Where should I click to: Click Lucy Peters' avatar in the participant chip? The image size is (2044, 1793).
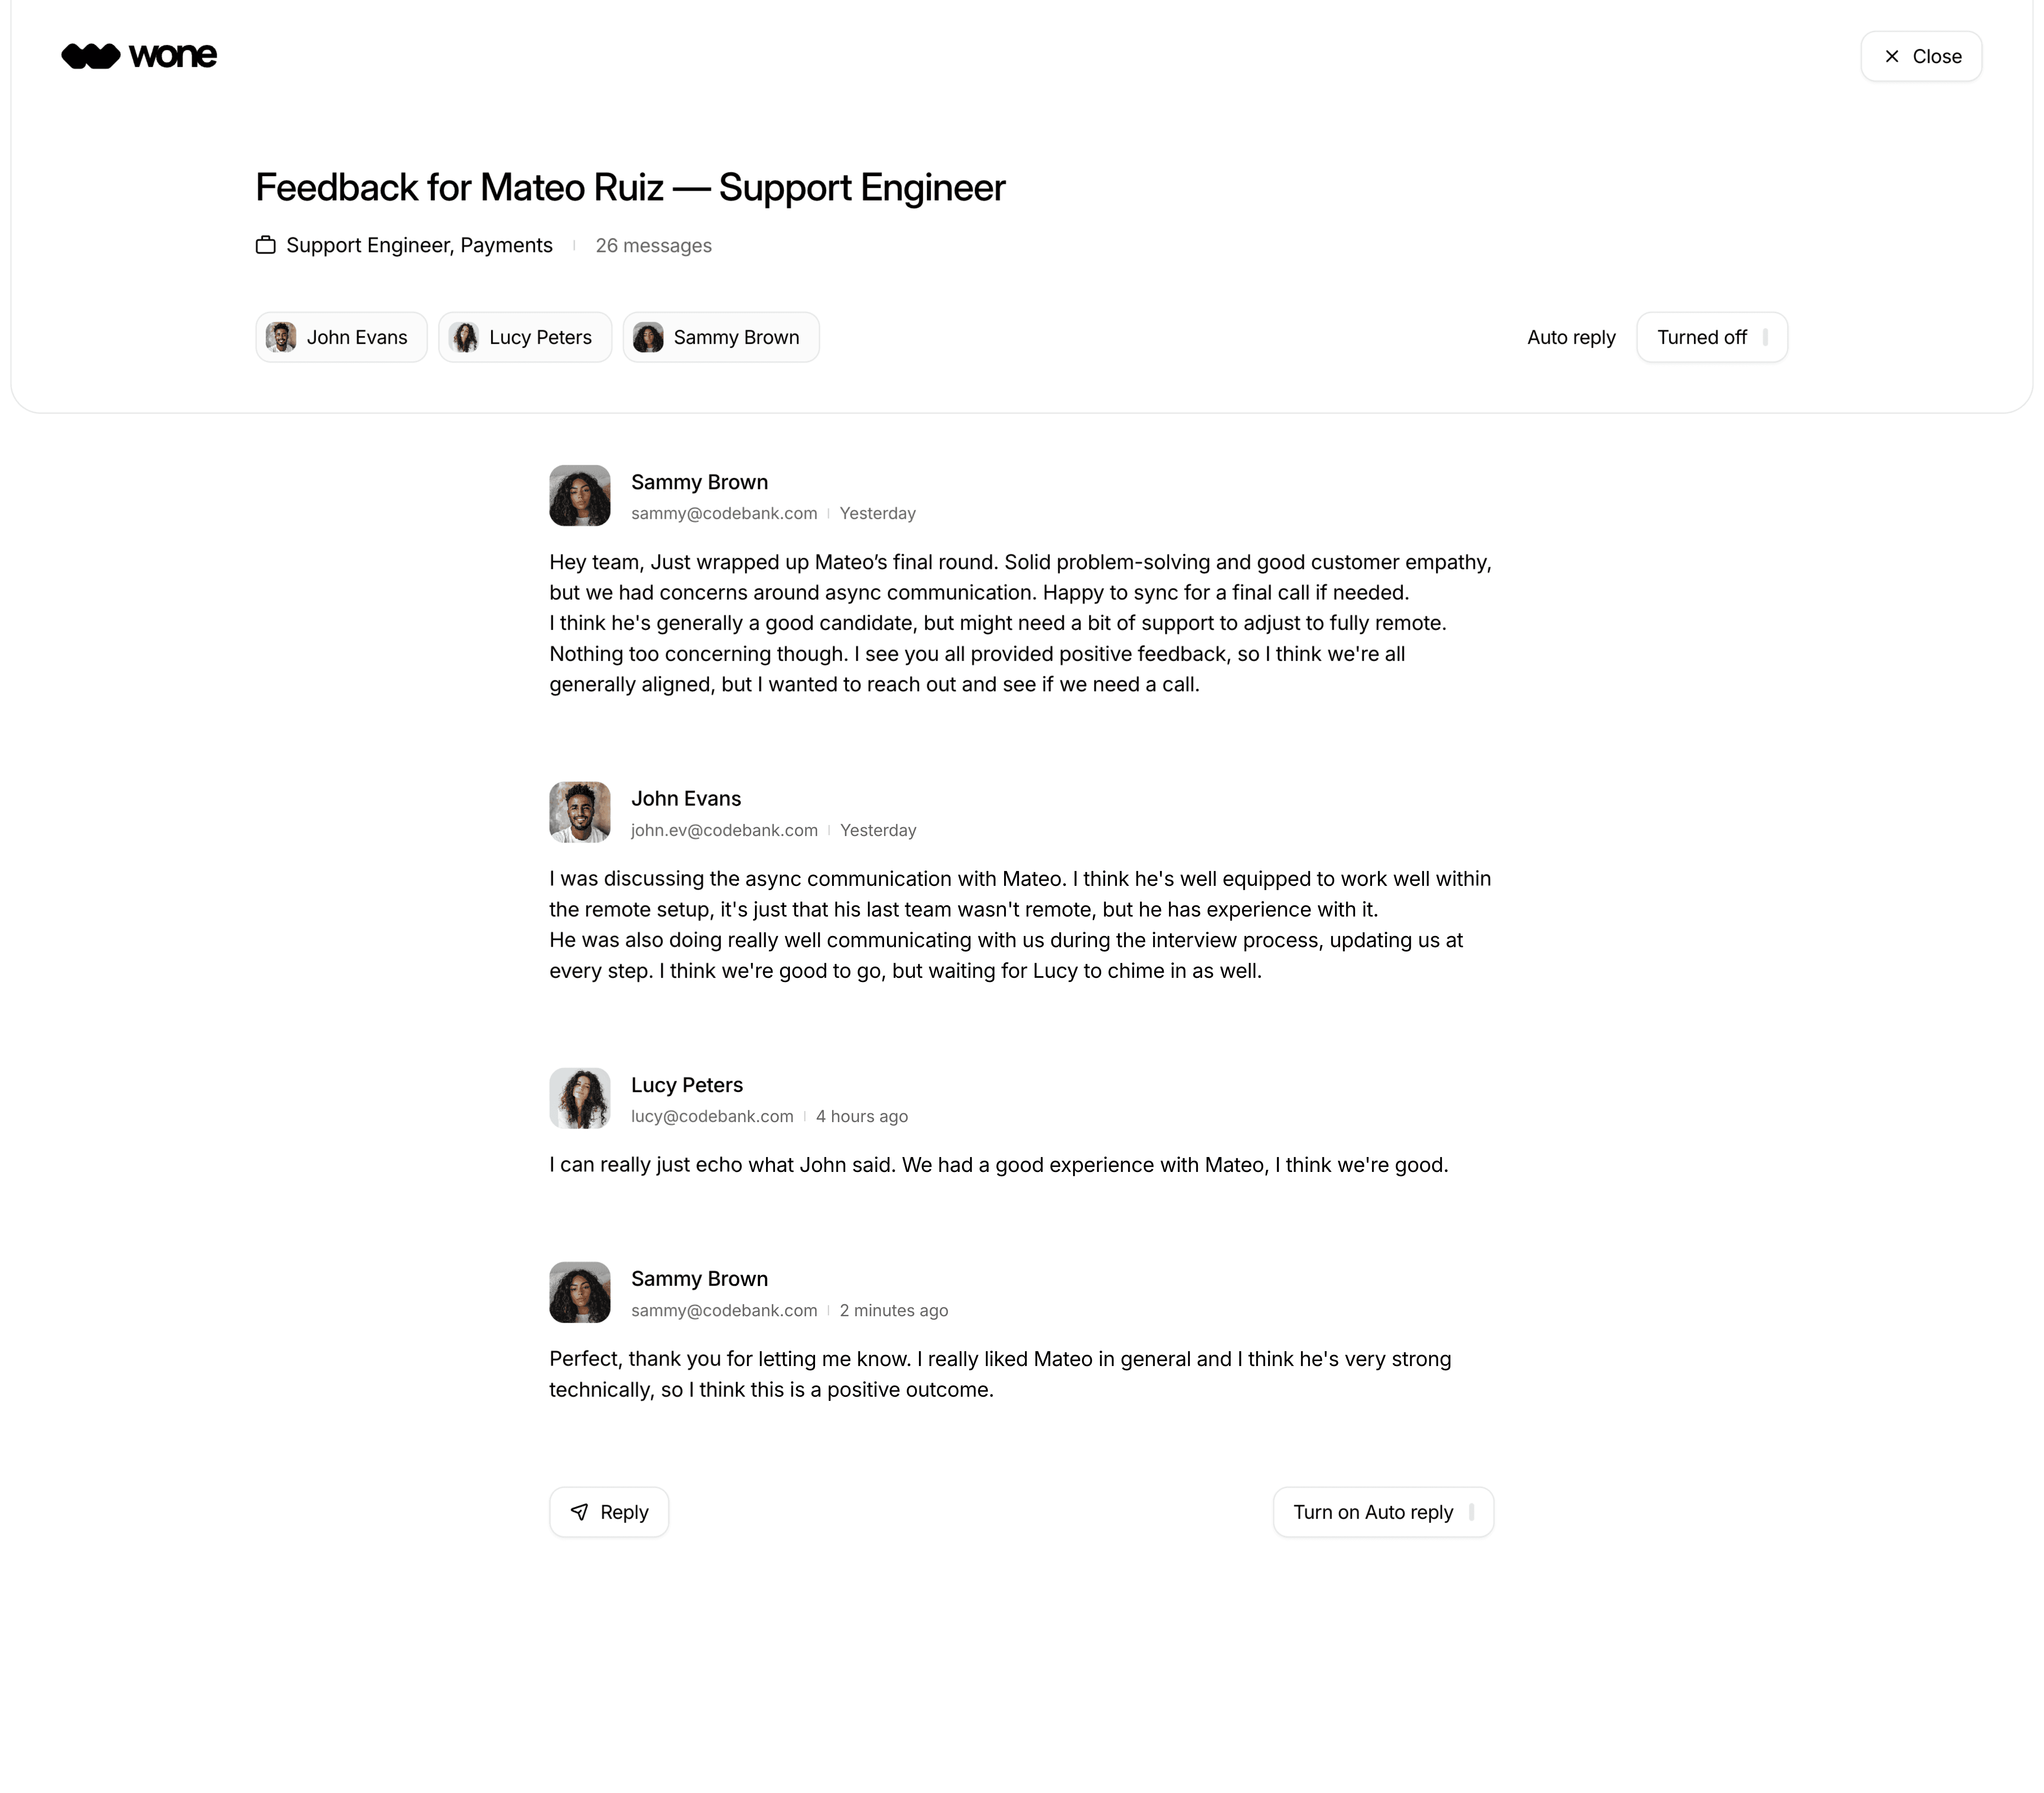point(464,337)
